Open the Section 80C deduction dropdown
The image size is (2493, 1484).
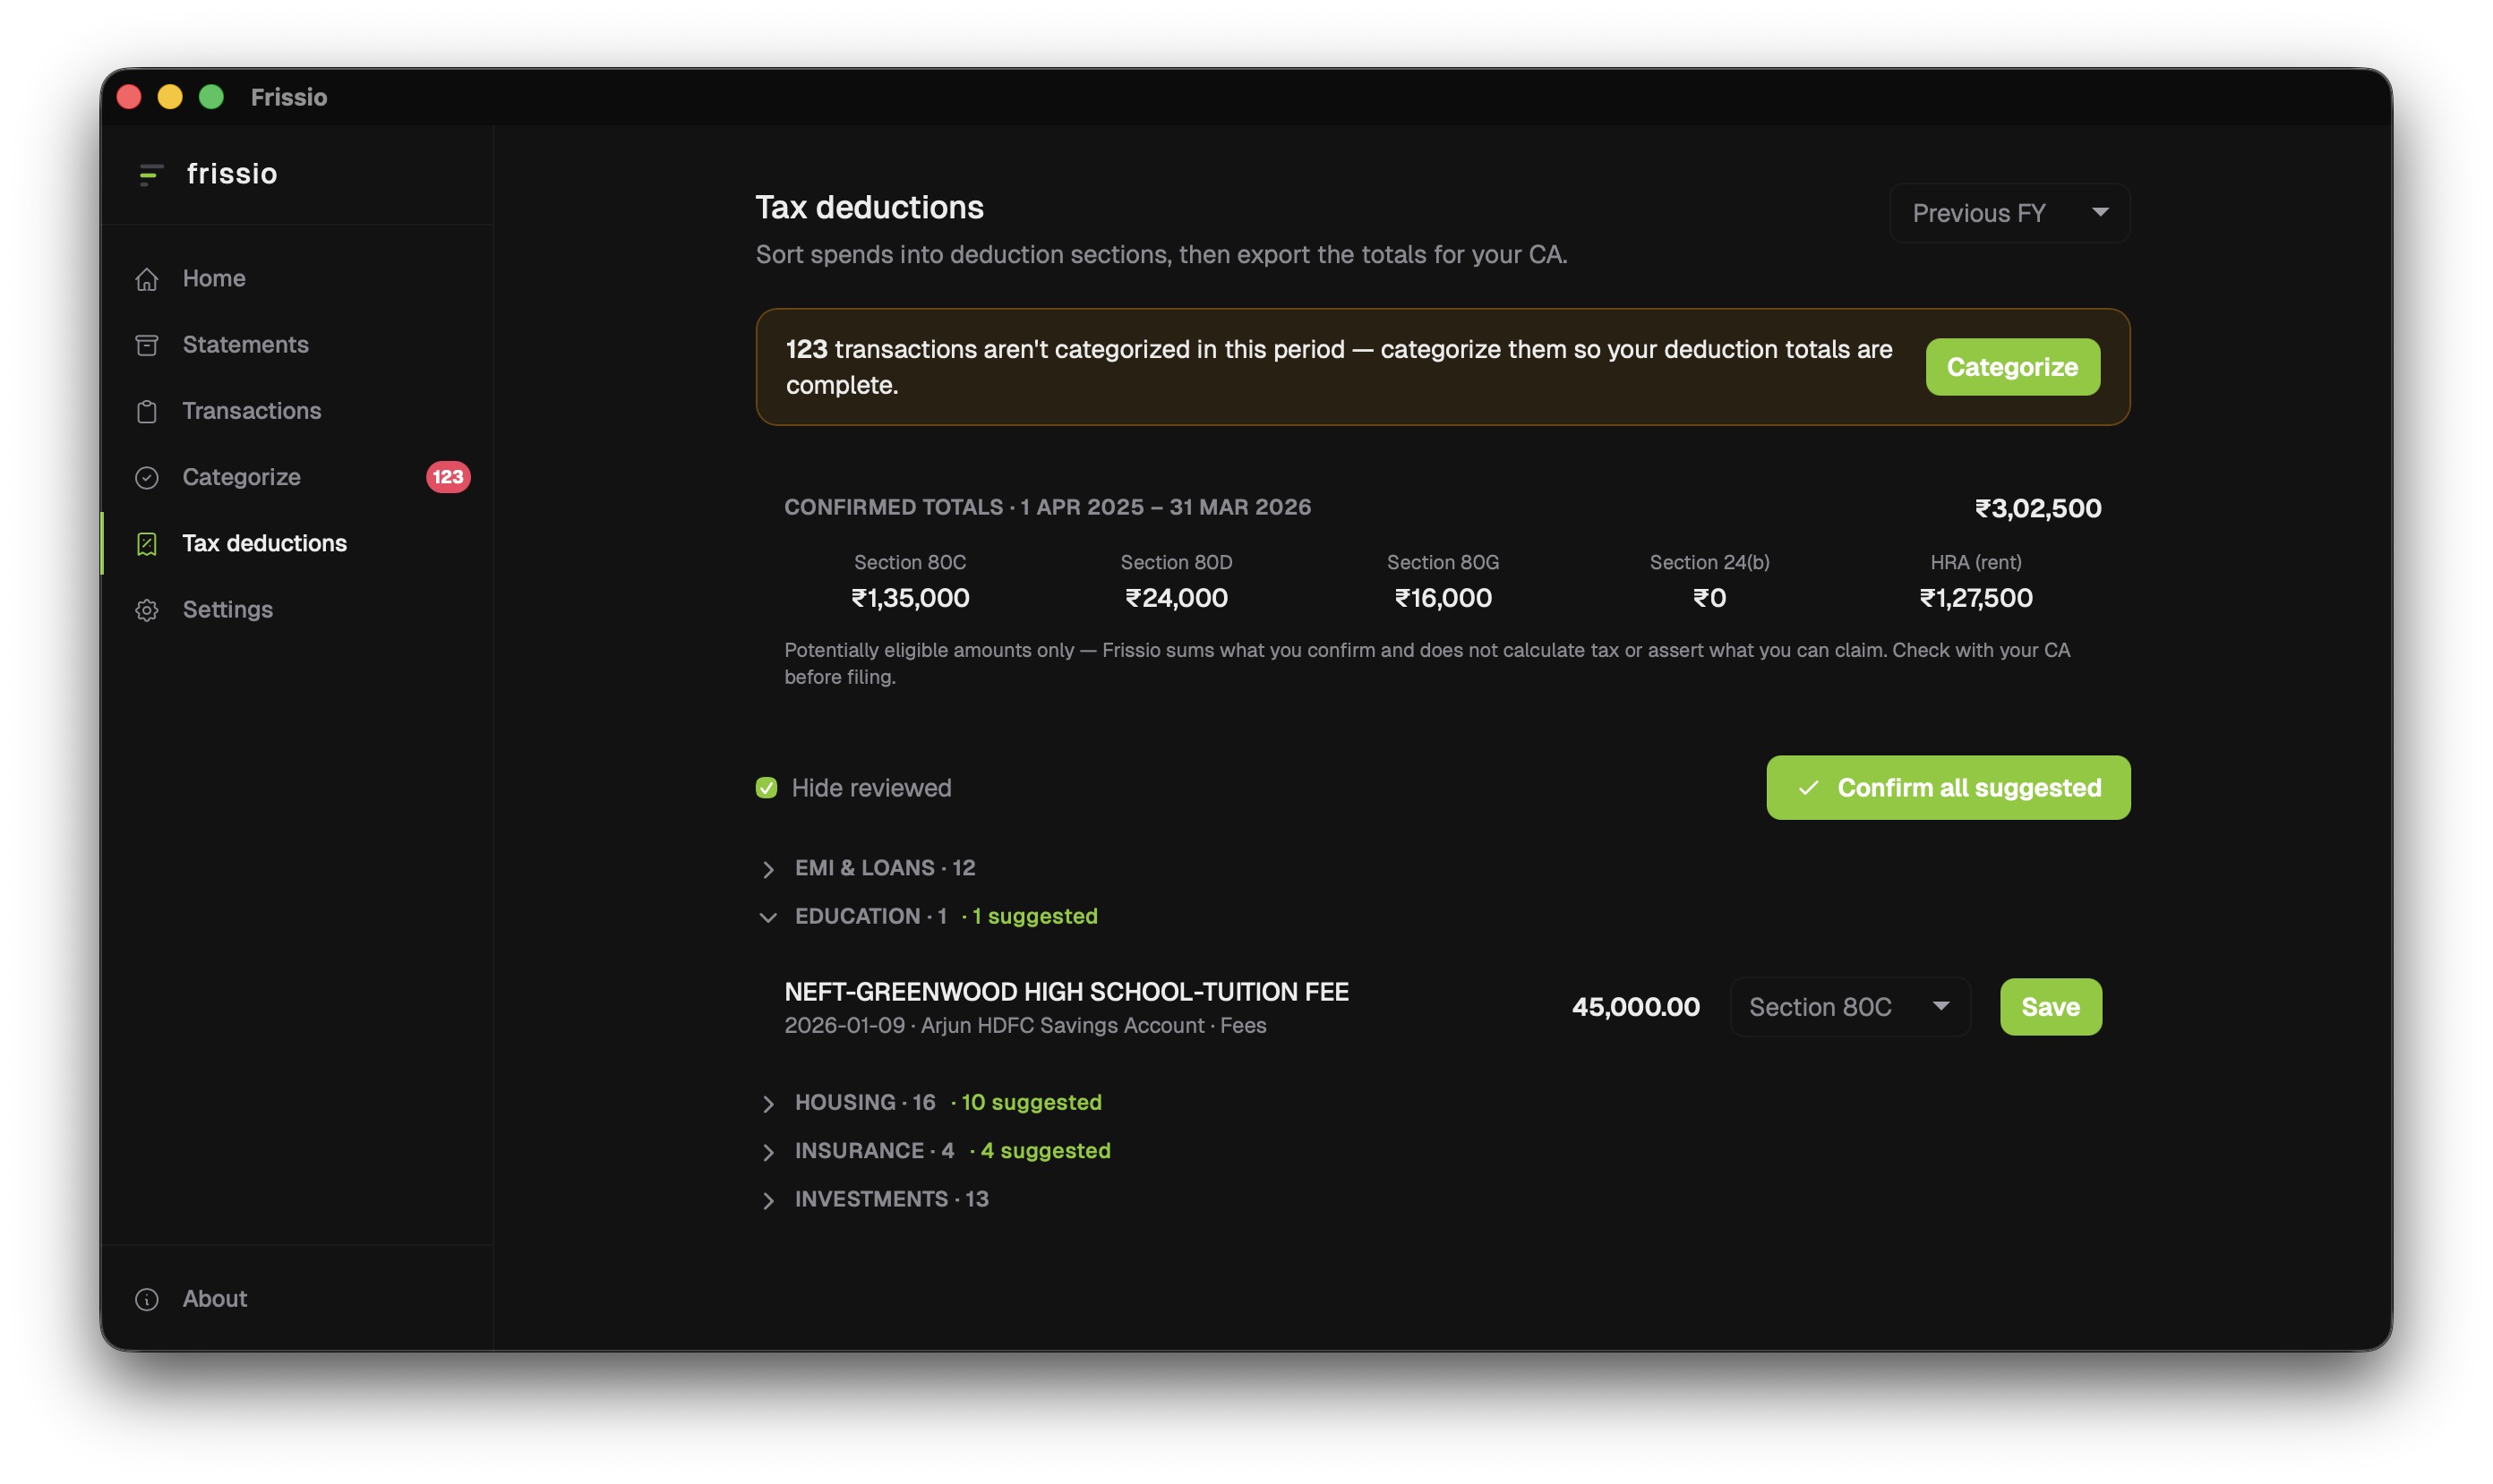pyautogui.click(x=1850, y=1007)
